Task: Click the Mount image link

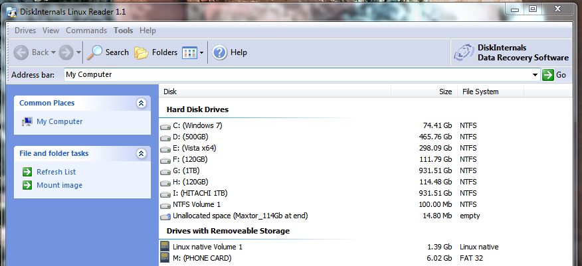Action: coord(59,185)
